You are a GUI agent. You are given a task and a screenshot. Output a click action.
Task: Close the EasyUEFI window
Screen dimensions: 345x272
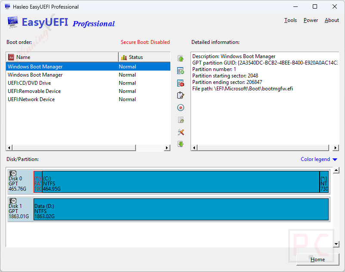pyautogui.click(x=335, y=6)
